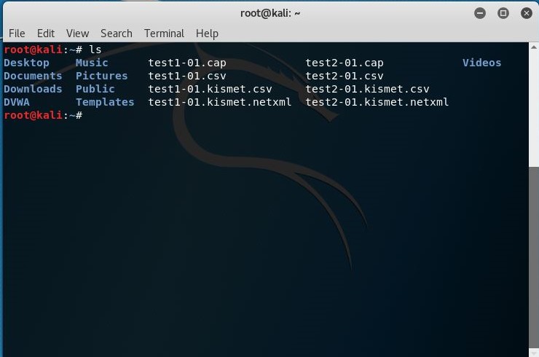
Task: Click the test2-01.kismet.csv file name
Action: pyautogui.click(x=368, y=89)
